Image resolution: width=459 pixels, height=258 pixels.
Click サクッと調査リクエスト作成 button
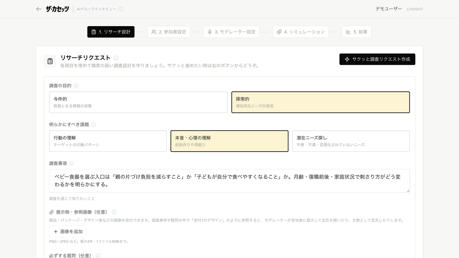pos(377,59)
